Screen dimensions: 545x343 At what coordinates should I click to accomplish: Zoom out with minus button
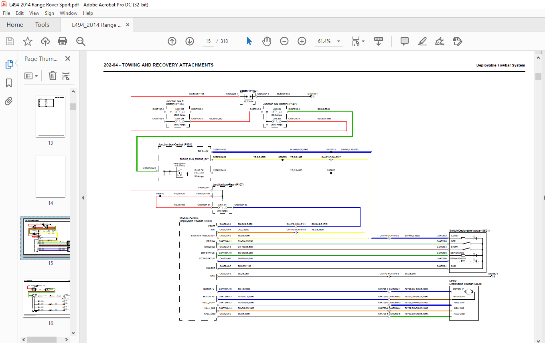pos(284,41)
